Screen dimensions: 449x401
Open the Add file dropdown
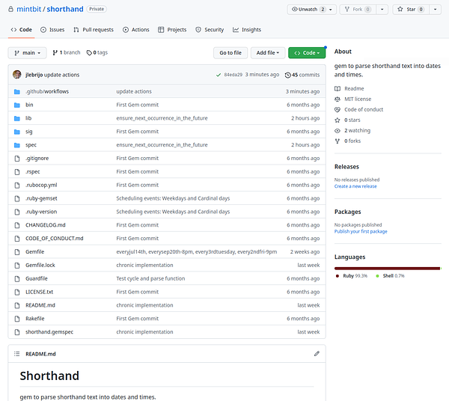tap(267, 52)
